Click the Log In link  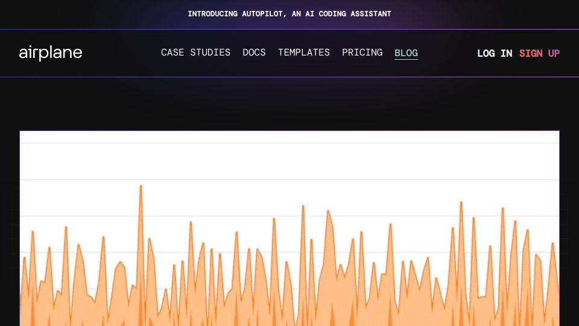pyautogui.click(x=495, y=53)
